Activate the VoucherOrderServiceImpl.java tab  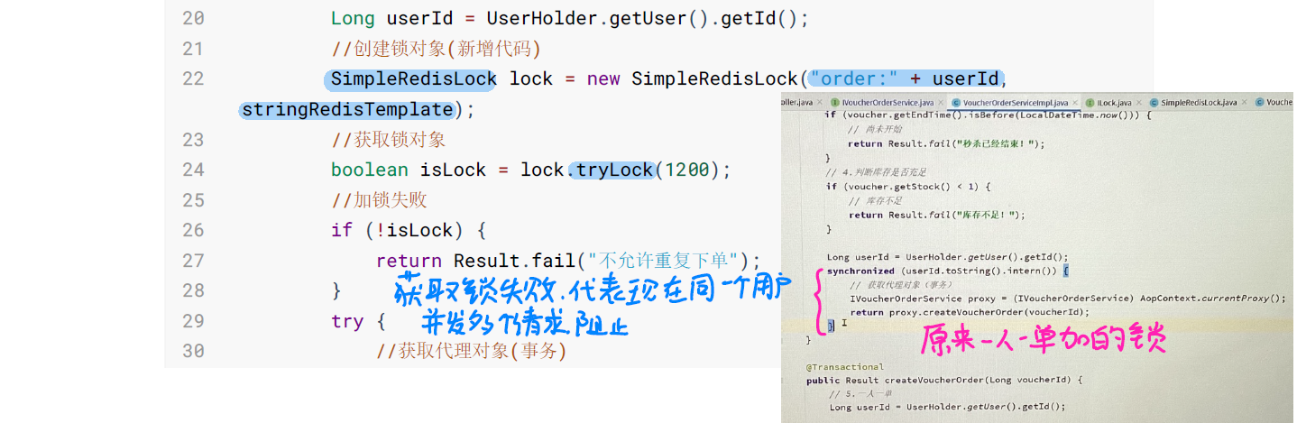click(1015, 103)
